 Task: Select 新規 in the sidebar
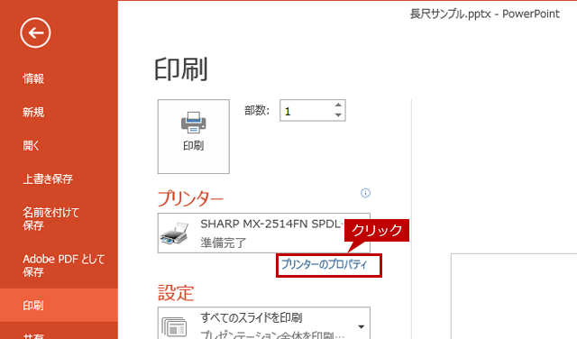[x=33, y=112]
